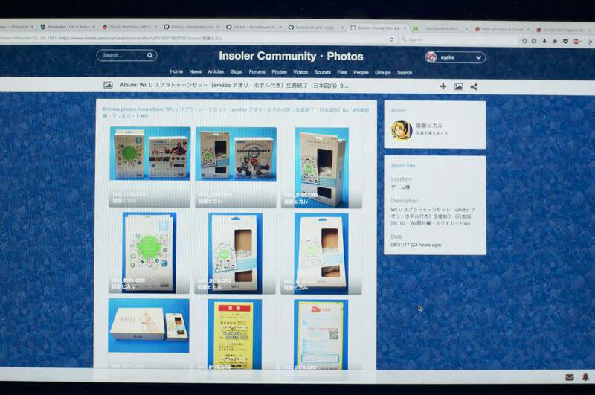Click the image icon beside the share icon
The height and width of the screenshot is (395, 595).
tap(458, 86)
